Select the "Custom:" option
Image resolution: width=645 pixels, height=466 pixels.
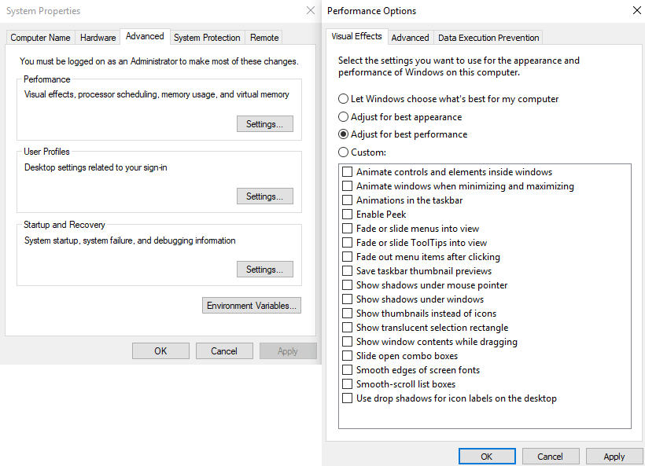point(343,152)
